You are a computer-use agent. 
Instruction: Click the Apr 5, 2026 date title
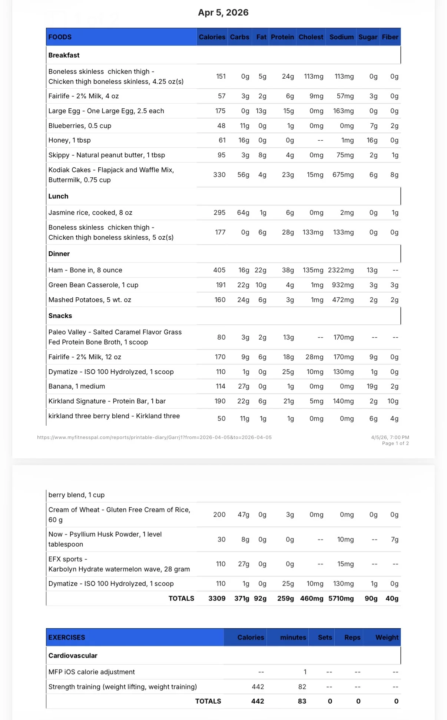click(223, 13)
